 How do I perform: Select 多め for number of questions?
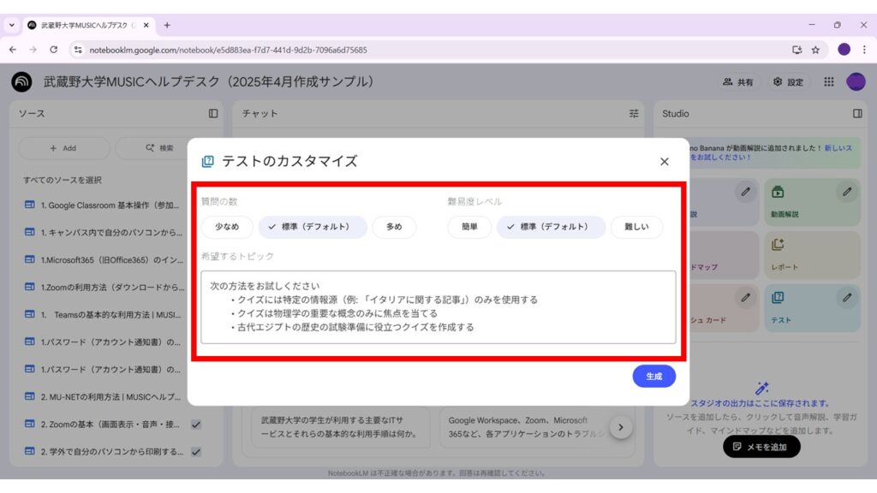pos(394,227)
